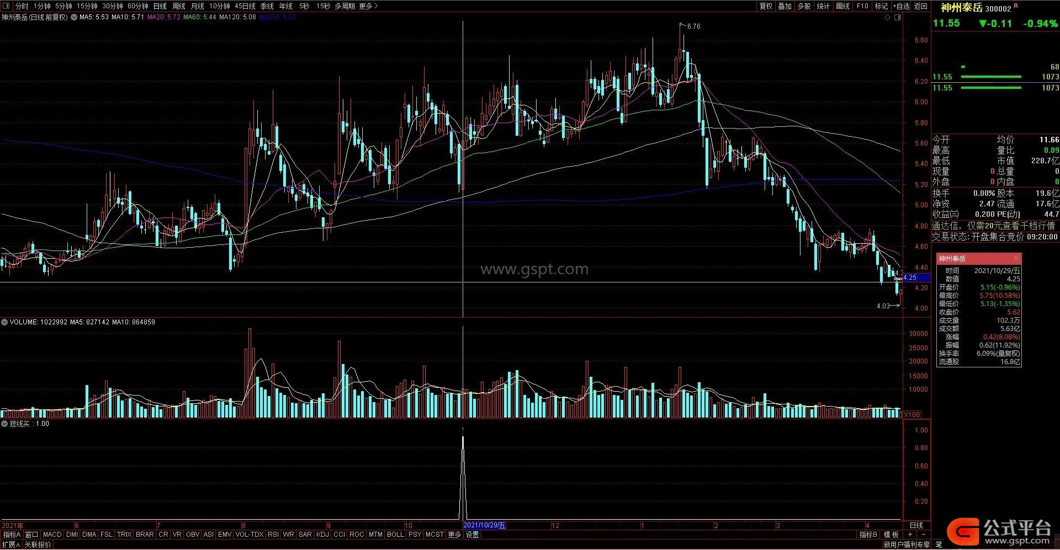This screenshot has height=550, width=1060.
Task: Select the 季线 quarterly period
Action: 267,6
